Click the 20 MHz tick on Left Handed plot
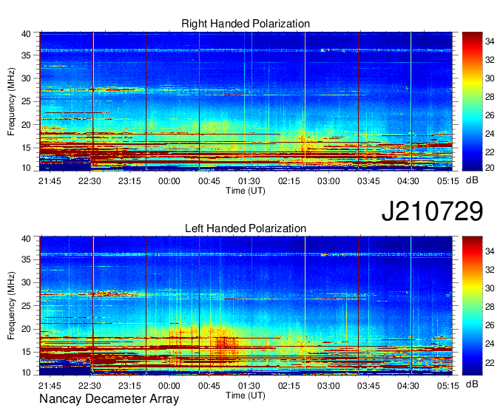This screenshot has width=503, height=408. click(26, 329)
